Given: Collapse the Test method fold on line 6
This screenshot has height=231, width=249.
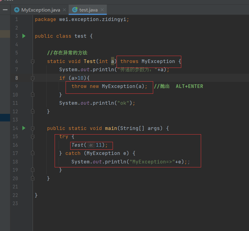Looking at the screenshot, I should click(33, 61).
